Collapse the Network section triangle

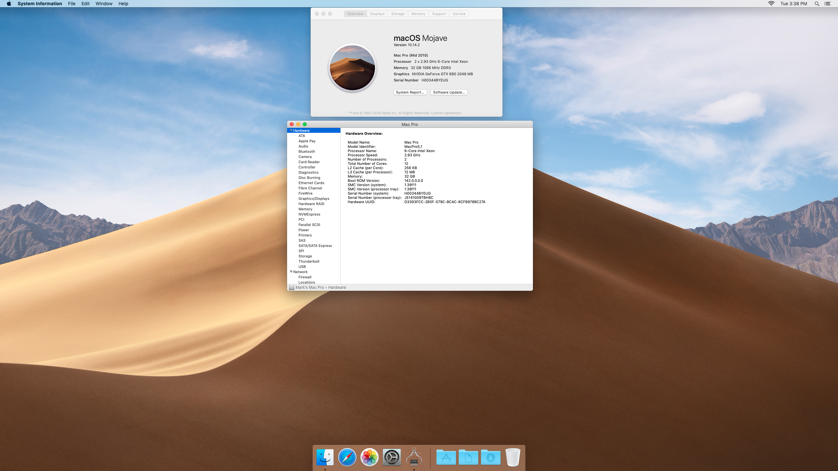coord(291,272)
